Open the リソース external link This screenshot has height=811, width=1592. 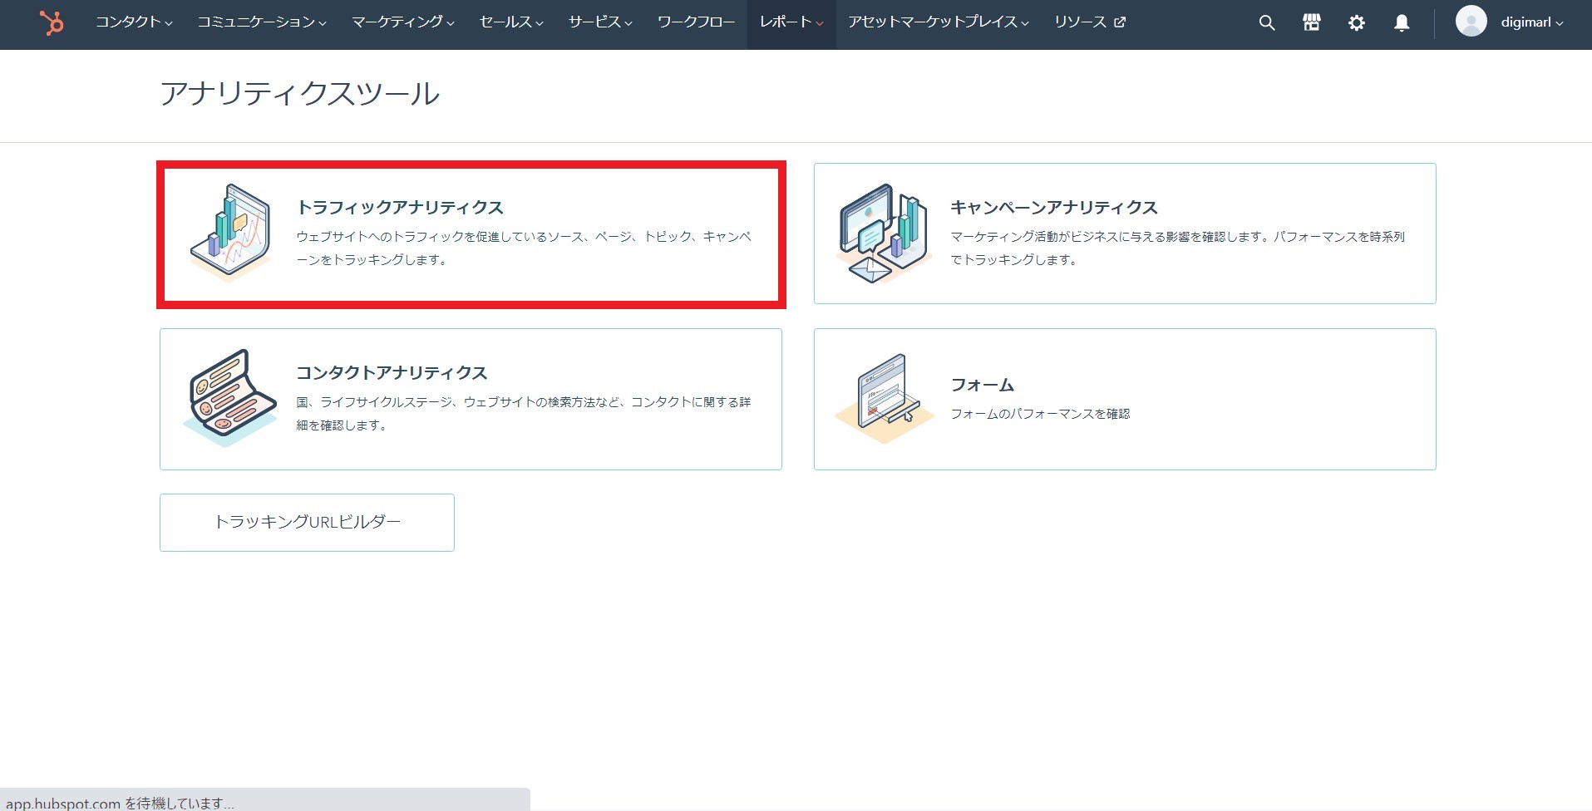(x=1090, y=22)
